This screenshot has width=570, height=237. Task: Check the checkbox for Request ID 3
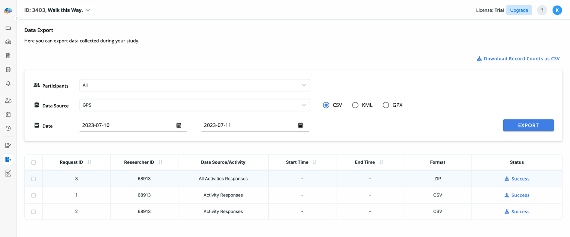pos(34,179)
